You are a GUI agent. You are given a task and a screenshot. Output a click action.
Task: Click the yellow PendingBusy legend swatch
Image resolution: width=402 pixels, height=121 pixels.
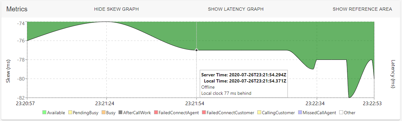(70, 113)
